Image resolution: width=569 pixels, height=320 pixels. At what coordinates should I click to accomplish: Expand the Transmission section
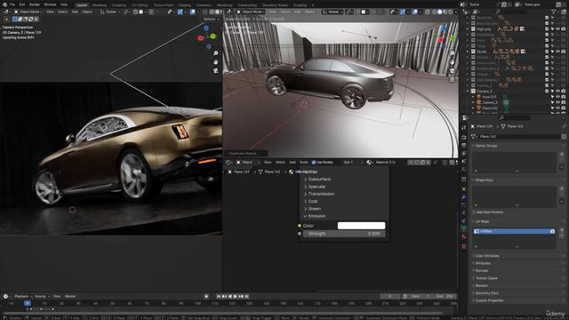(319, 194)
